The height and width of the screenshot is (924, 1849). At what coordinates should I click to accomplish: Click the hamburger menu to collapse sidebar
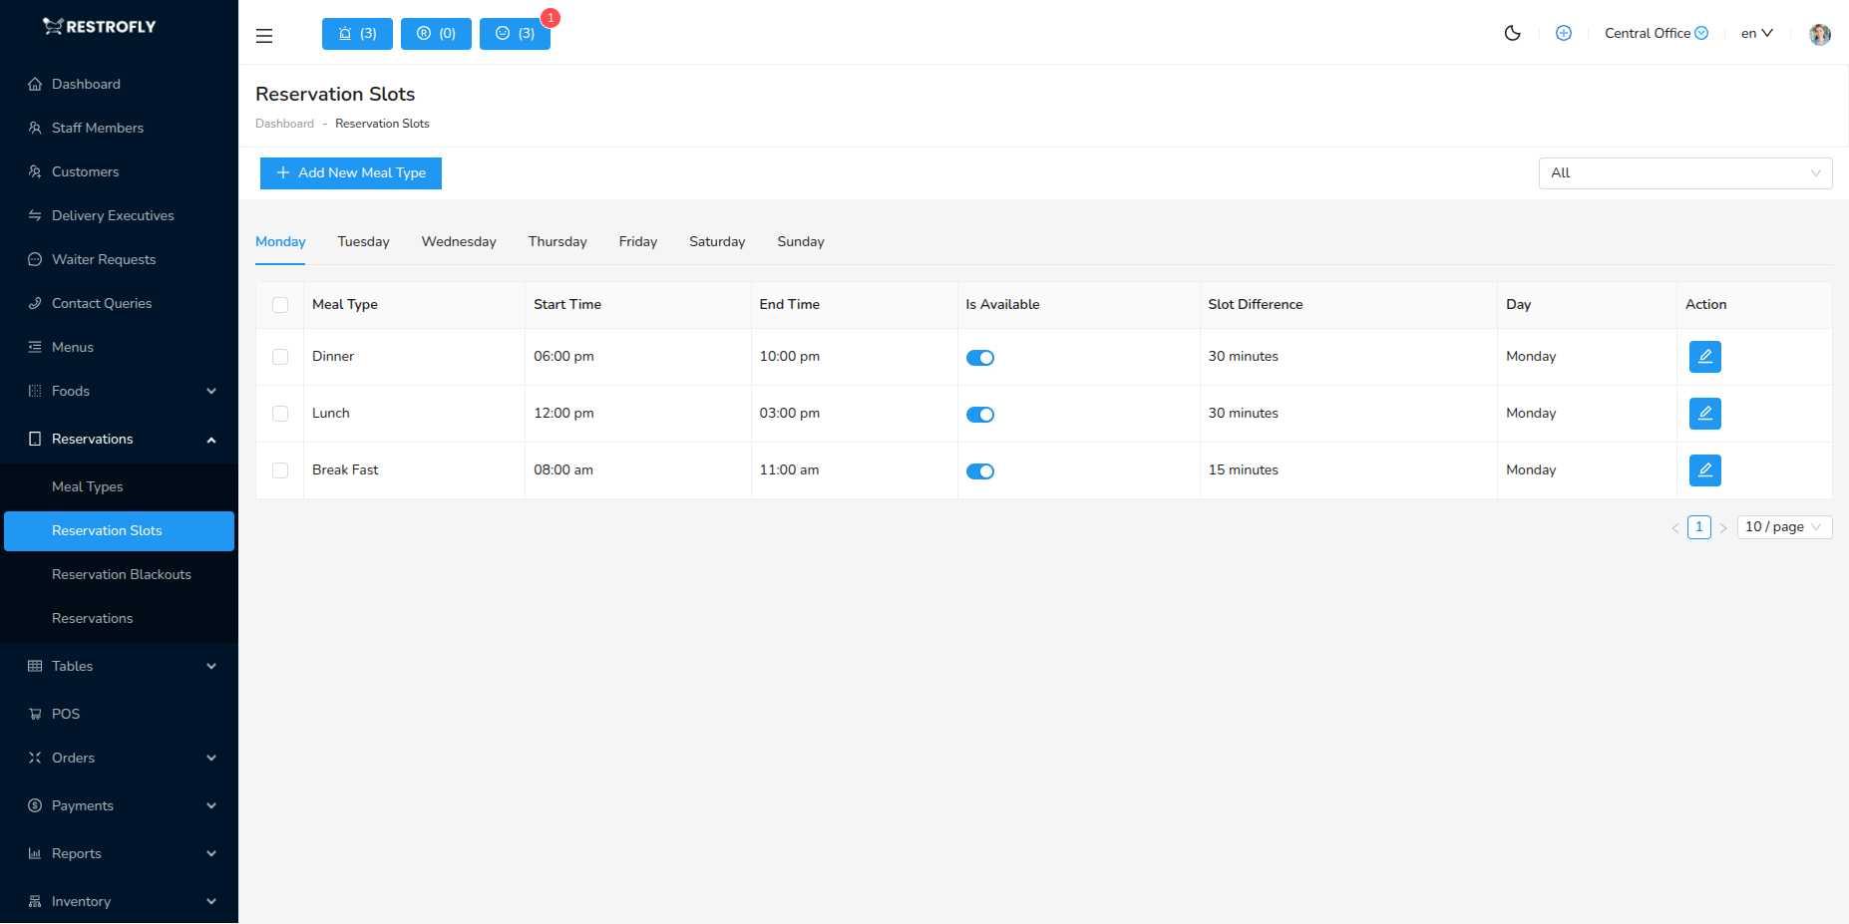pos(263,35)
